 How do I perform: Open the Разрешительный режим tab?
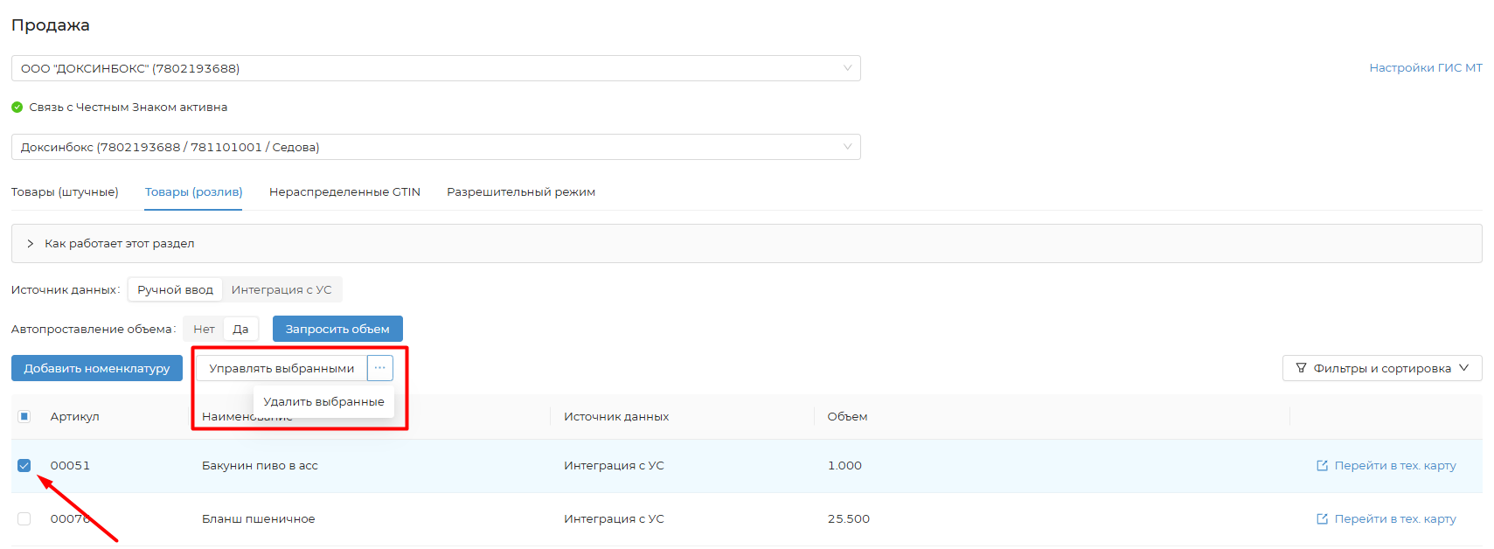coord(520,192)
